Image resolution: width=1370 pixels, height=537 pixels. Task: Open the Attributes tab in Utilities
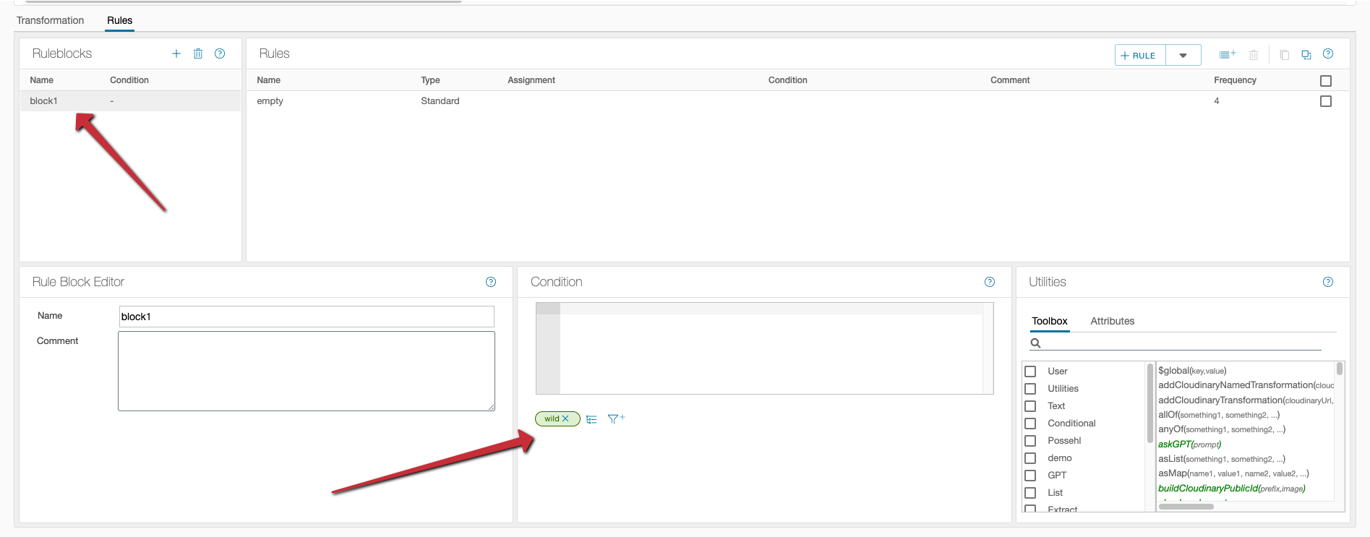(x=1112, y=321)
